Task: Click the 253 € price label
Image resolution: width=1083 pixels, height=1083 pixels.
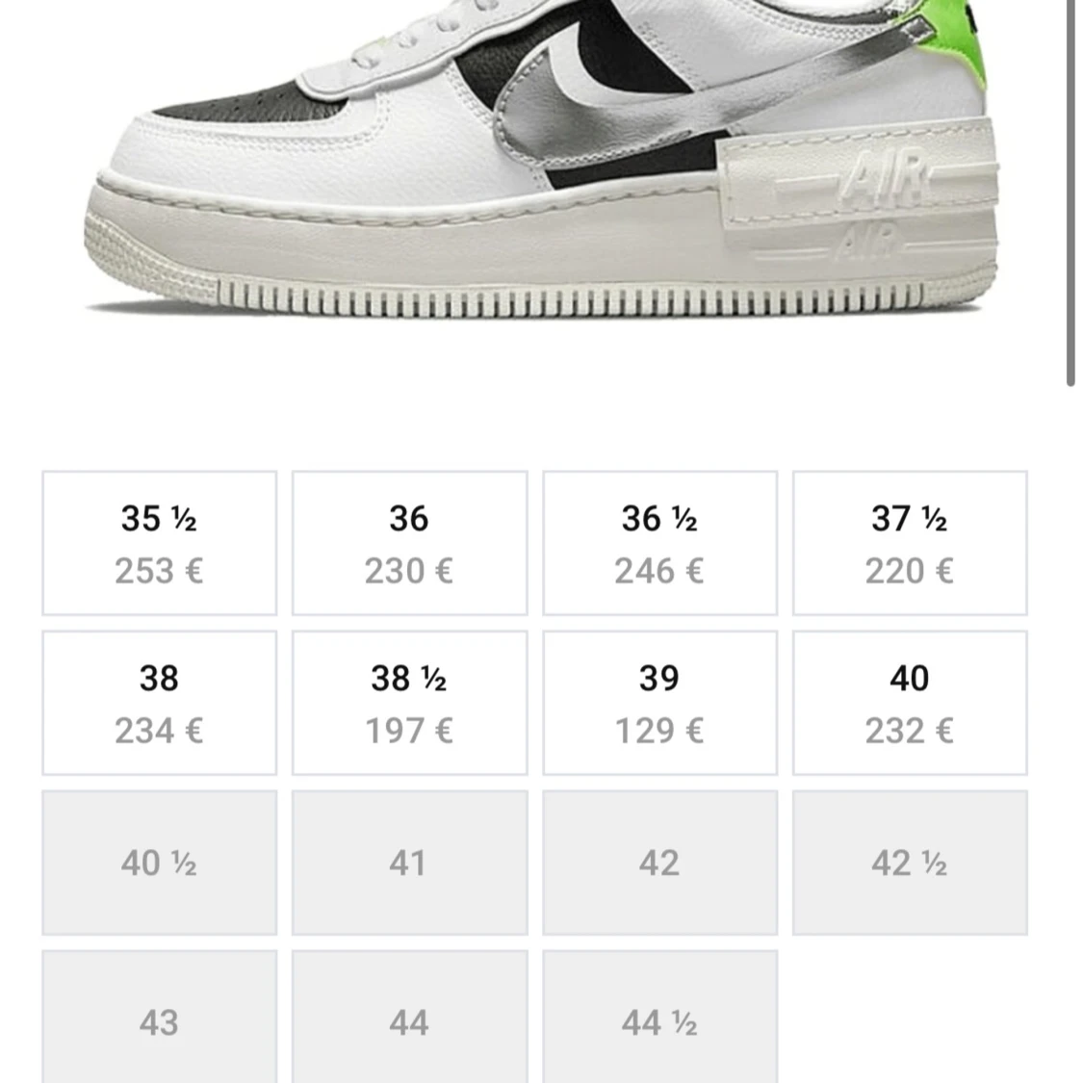Action: pos(159,571)
